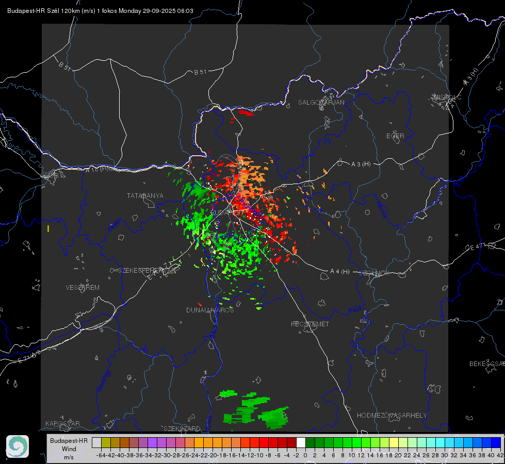Image resolution: width=505 pixels, height=464 pixels.
Task: Pick the bright yellow swatch near 18 label
Action: [394, 442]
